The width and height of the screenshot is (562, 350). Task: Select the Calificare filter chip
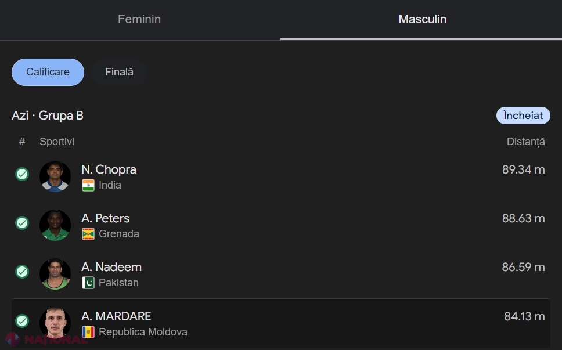[48, 72]
